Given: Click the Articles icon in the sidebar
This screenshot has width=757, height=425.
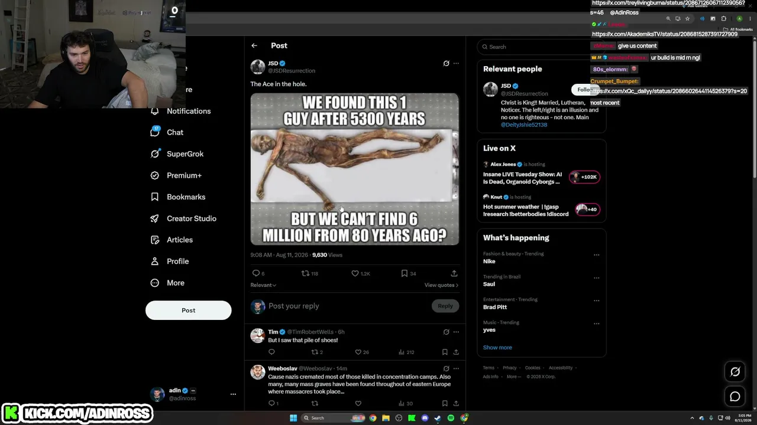Looking at the screenshot, I should click(x=155, y=240).
